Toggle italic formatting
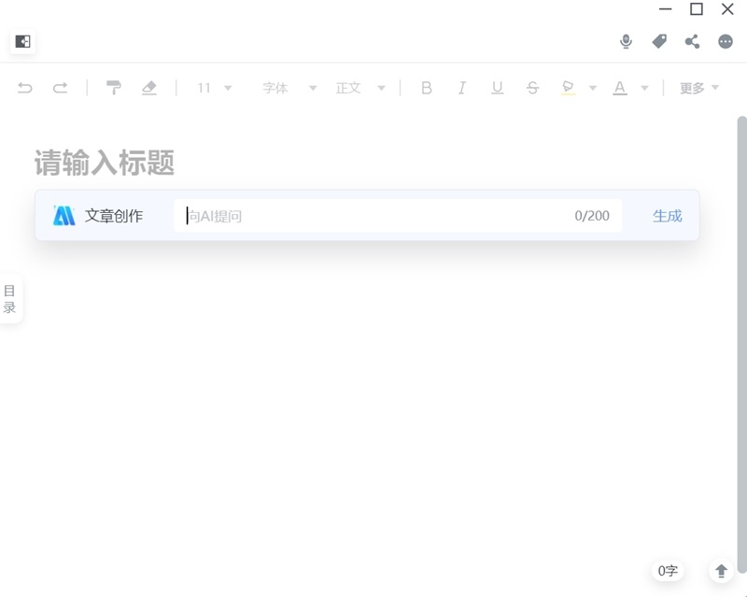Viewport: 747px width, 597px height. click(461, 88)
